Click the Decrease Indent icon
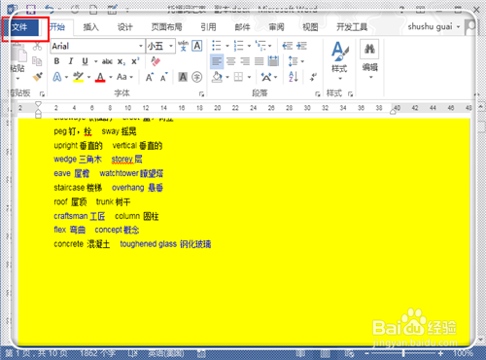This screenshot has height=360, width=486. pos(287,46)
